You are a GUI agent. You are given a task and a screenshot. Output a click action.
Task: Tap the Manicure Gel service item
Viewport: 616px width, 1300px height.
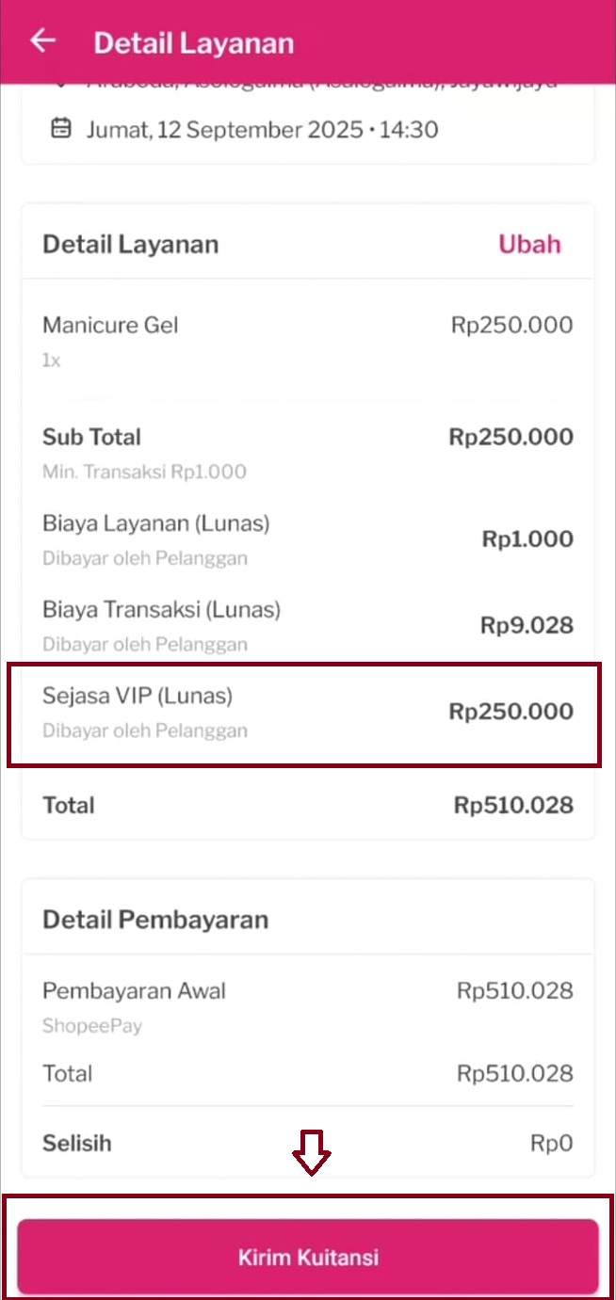110,326
